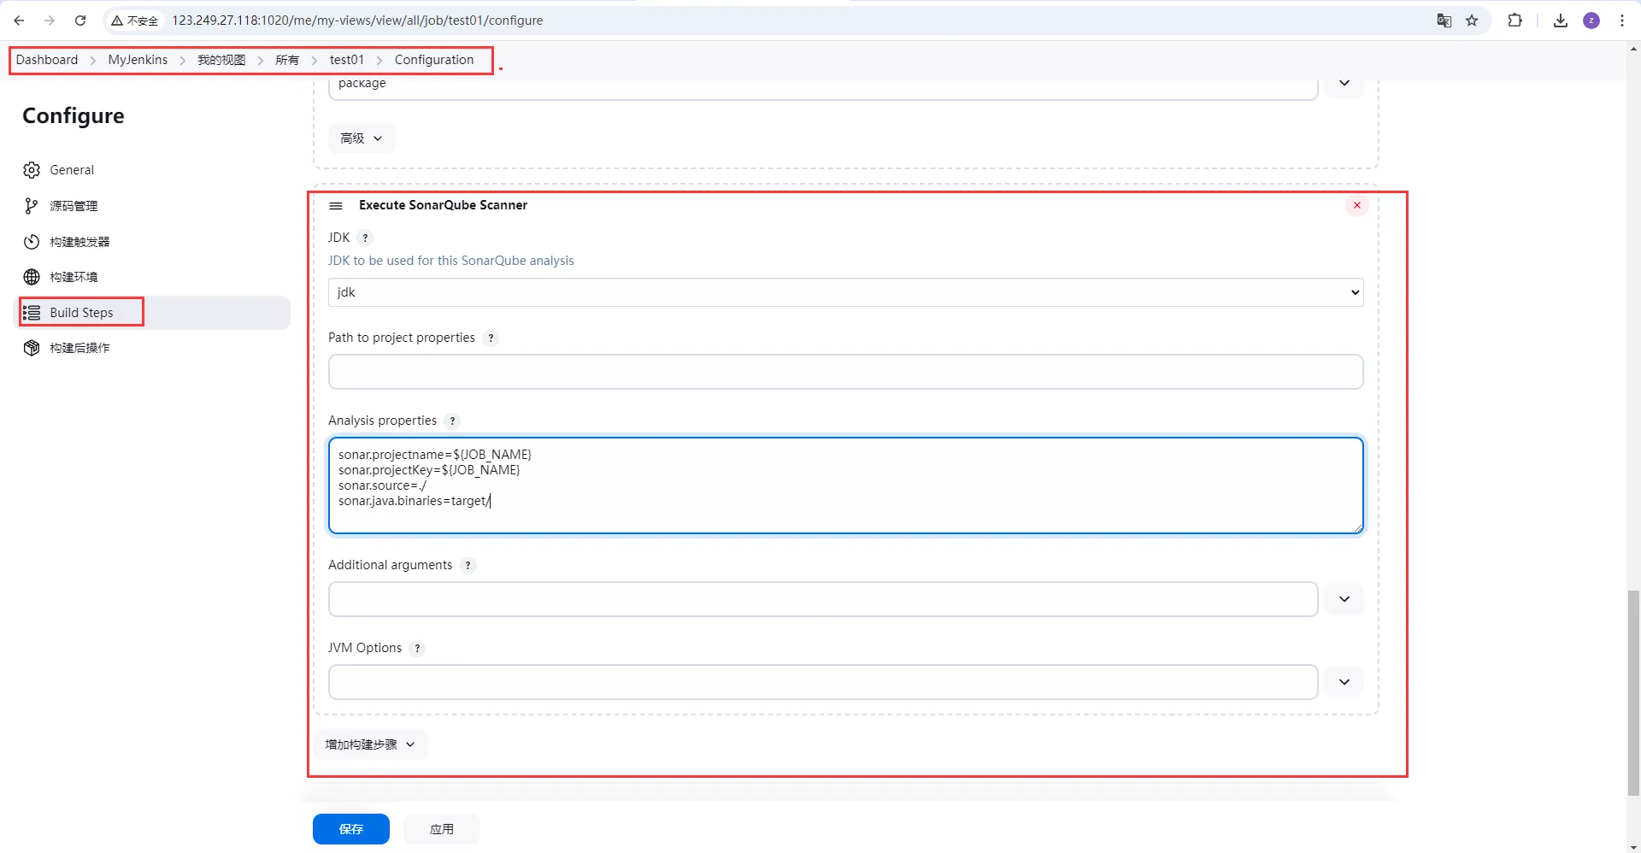The height and width of the screenshot is (853, 1641).
Task: Open 构建触发器 via the clock icon
Action: [x=32, y=242]
